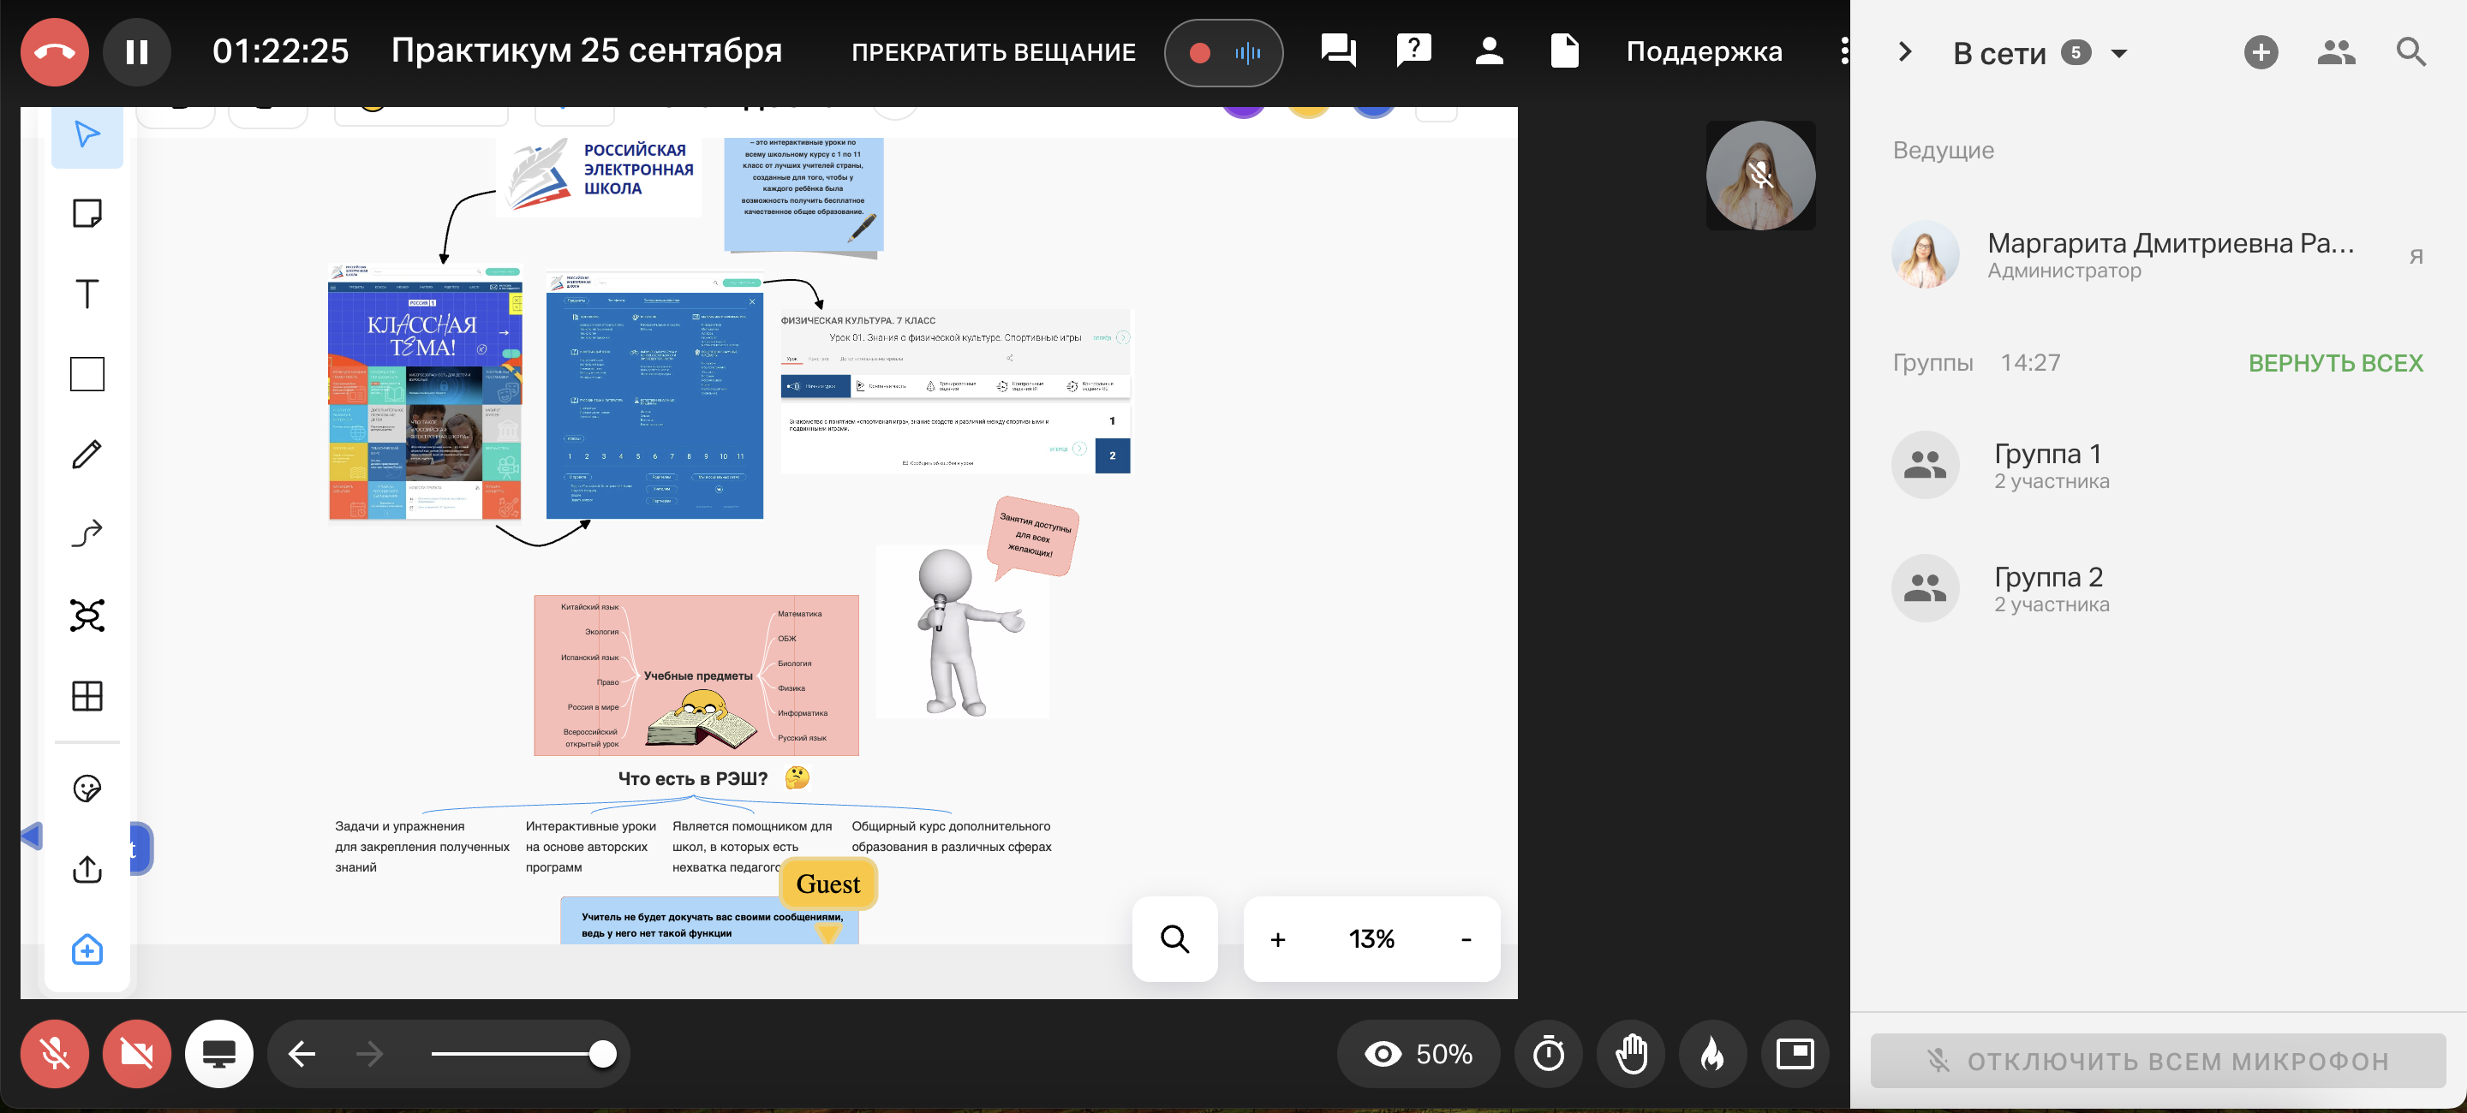Collapse the participants side panel
2467x1113 pixels.
coord(1905,51)
